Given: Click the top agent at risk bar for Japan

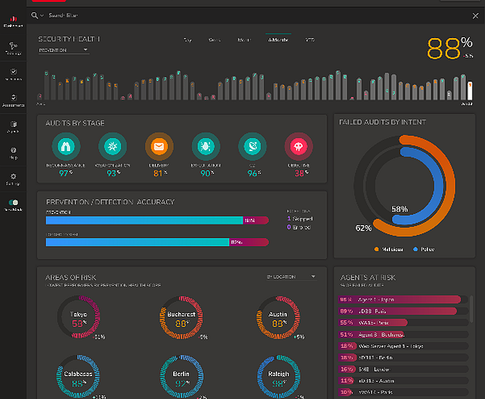Looking at the screenshot, I should point(400,299).
